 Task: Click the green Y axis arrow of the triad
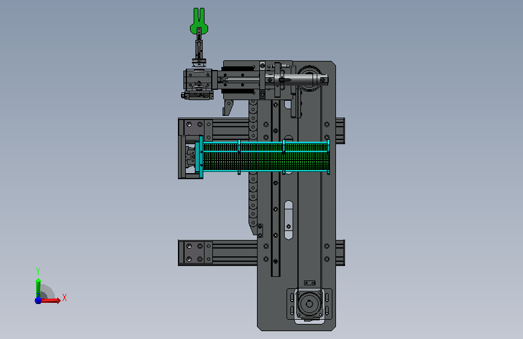(x=39, y=288)
